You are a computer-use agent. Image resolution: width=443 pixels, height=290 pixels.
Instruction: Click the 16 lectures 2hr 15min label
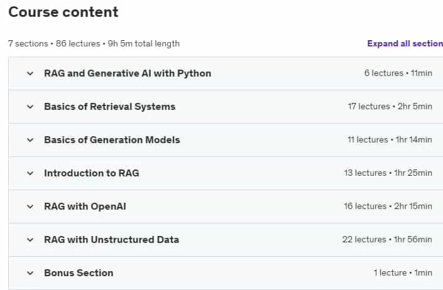388,207
